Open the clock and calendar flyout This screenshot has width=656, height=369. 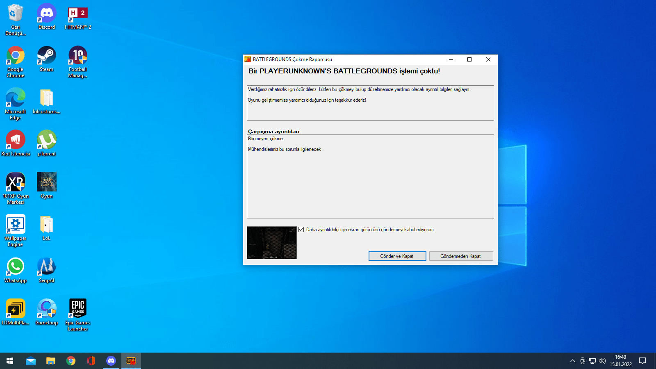621,361
